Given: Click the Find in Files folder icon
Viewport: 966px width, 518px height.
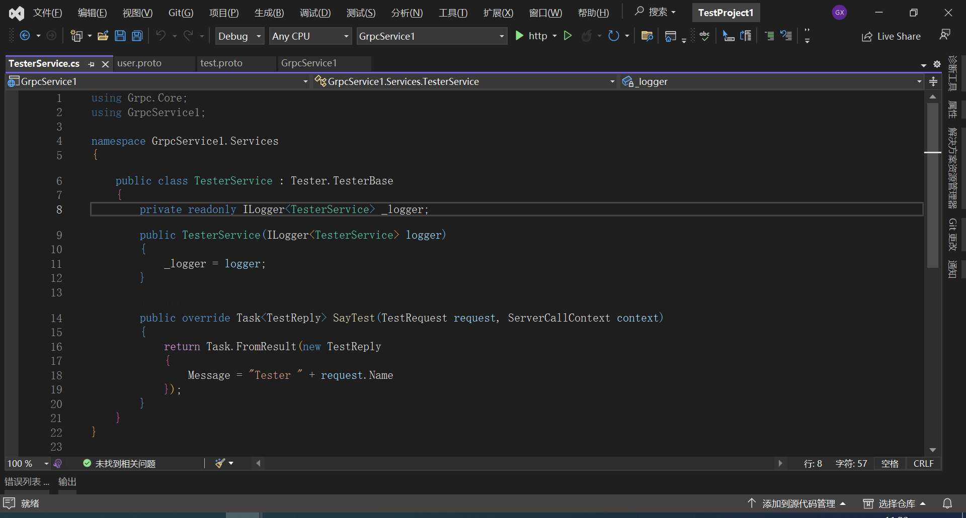Looking at the screenshot, I should click(x=647, y=36).
